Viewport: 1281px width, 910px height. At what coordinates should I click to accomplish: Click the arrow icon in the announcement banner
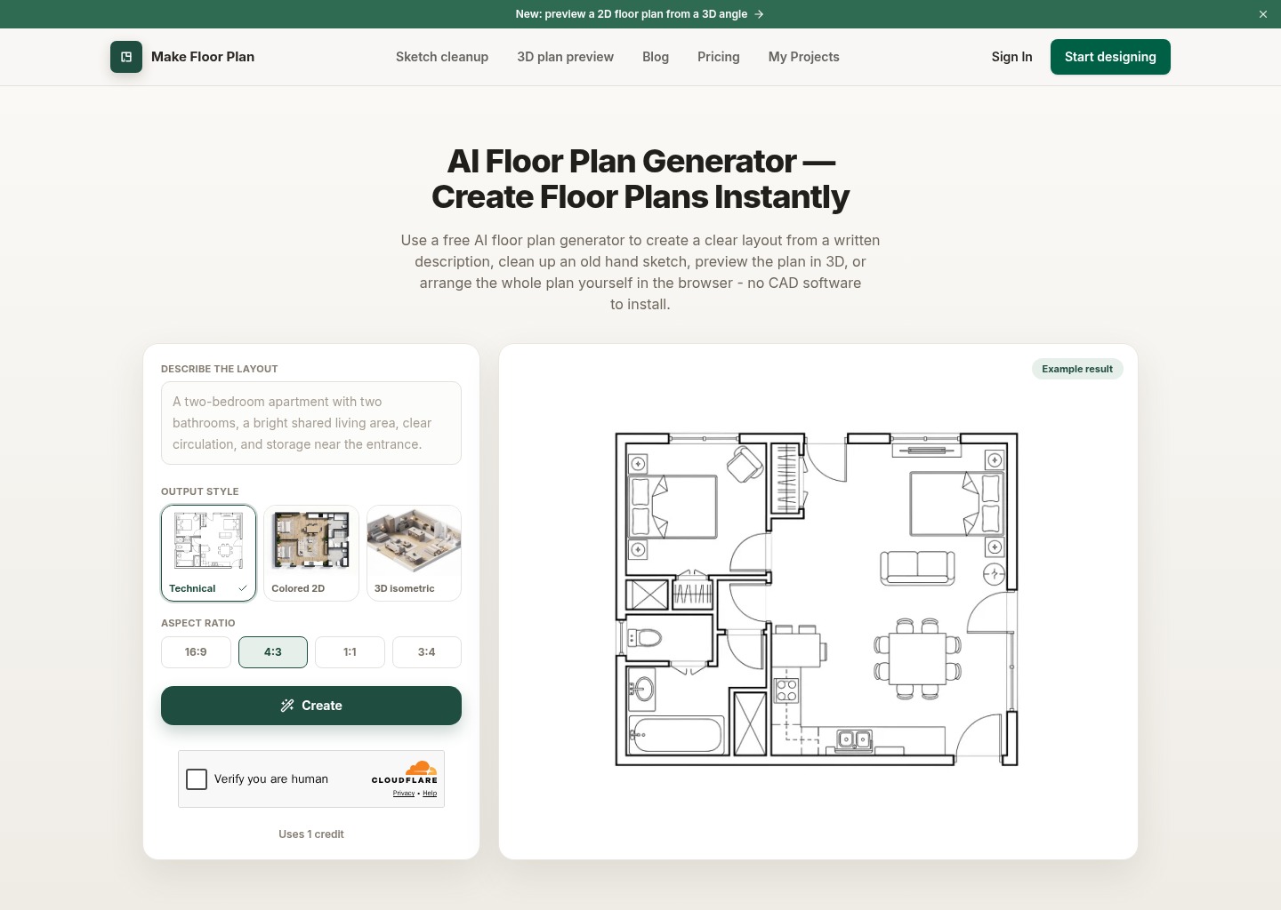pos(759,14)
